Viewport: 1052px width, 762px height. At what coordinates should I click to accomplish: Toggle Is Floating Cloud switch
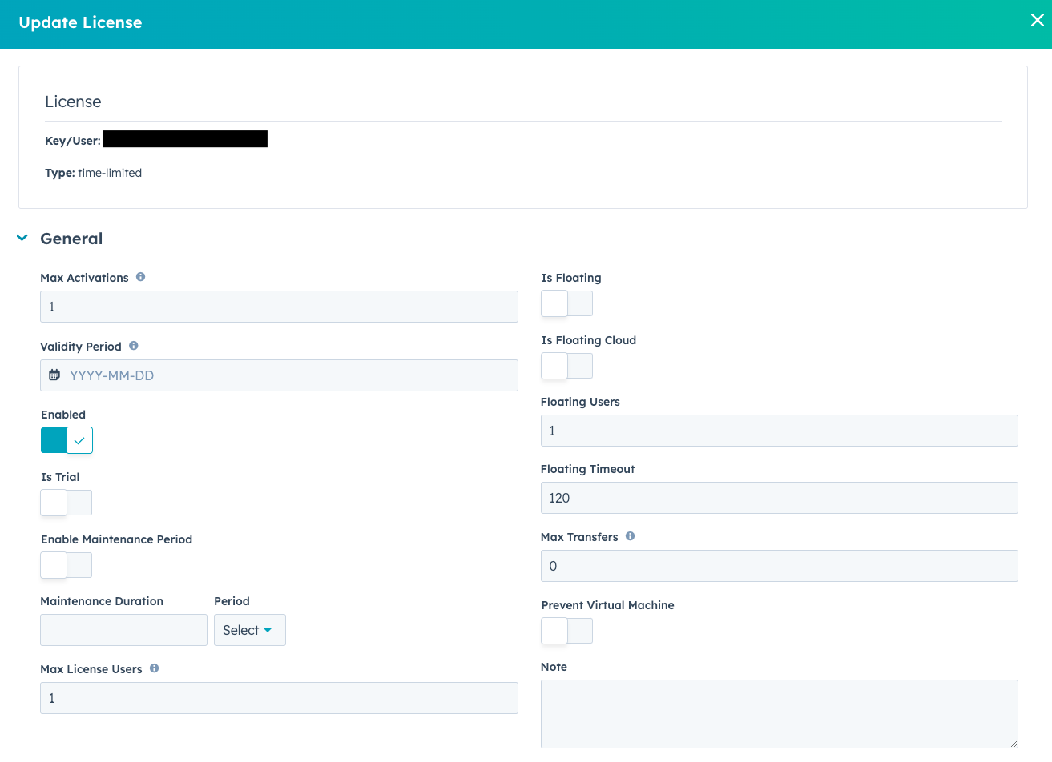pyautogui.click(x=566, y=366)
